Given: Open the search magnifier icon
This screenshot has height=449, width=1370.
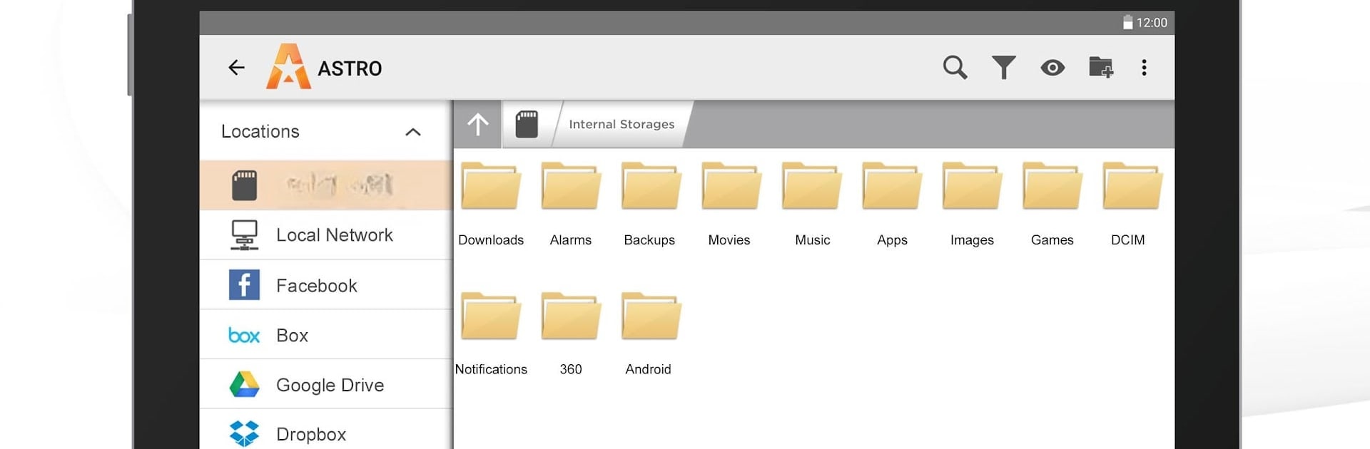Looking at the screenshot, I should pyautogui.click(x=955, y=68).
